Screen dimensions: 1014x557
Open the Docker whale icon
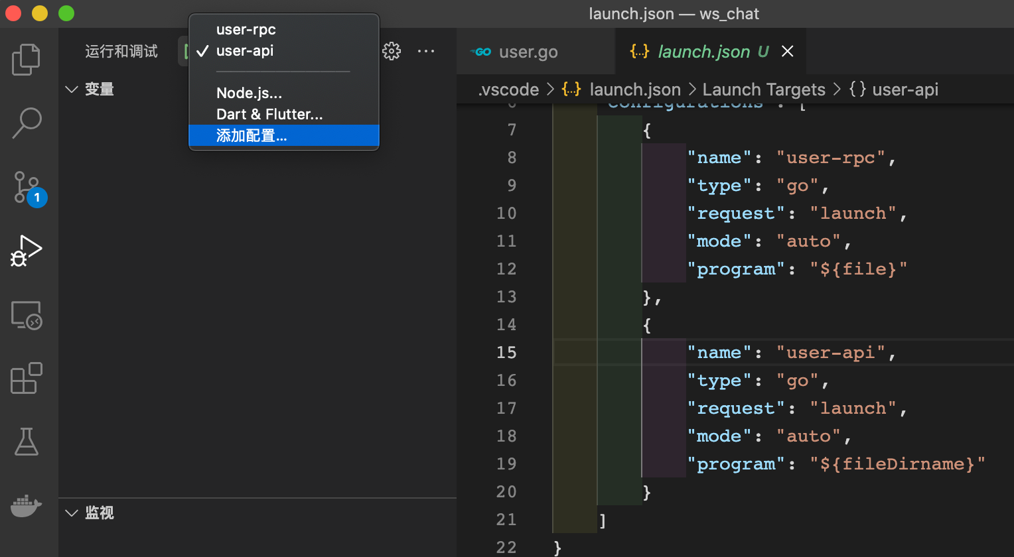click(x=27, y=505)
